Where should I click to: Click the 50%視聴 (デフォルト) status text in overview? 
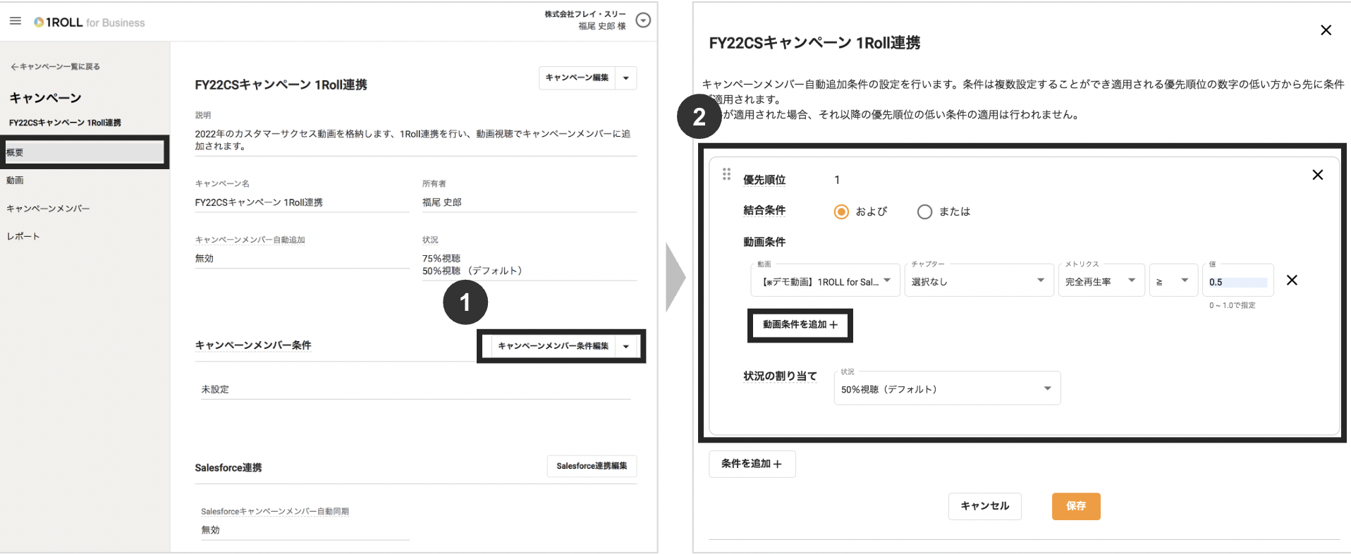[x=472, y=271]
